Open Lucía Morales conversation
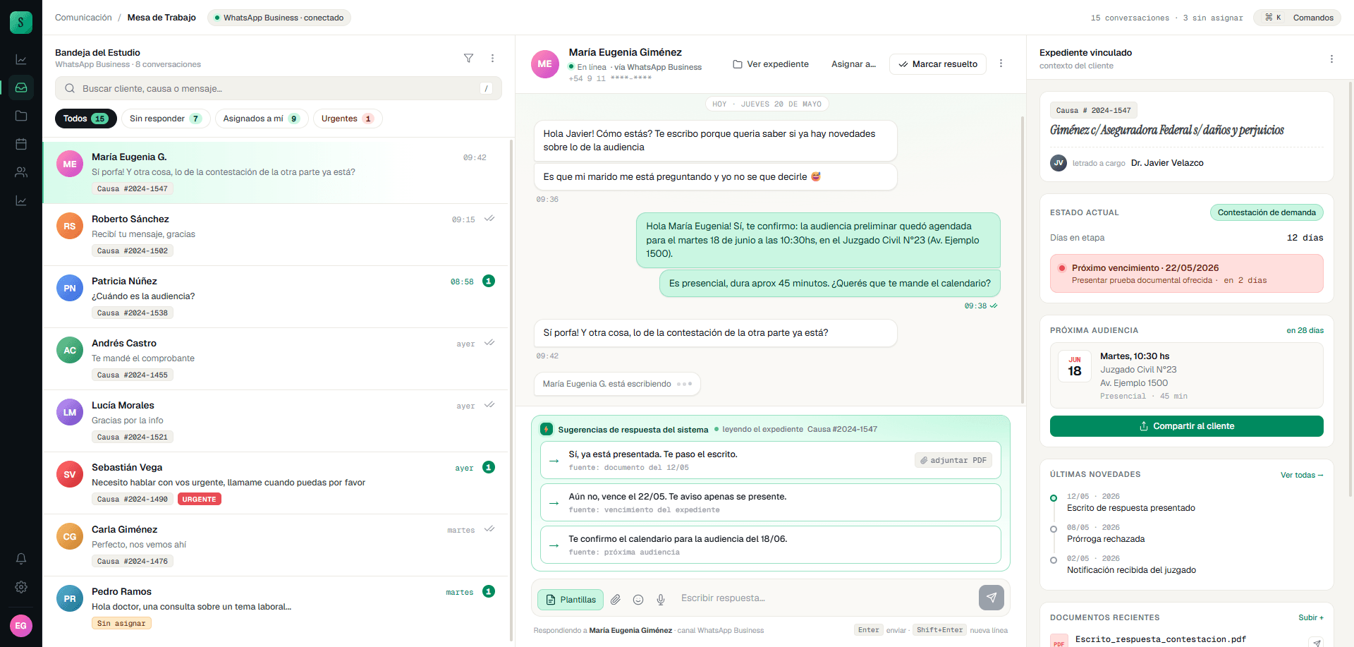1354x647 pixels. point(275,421)
